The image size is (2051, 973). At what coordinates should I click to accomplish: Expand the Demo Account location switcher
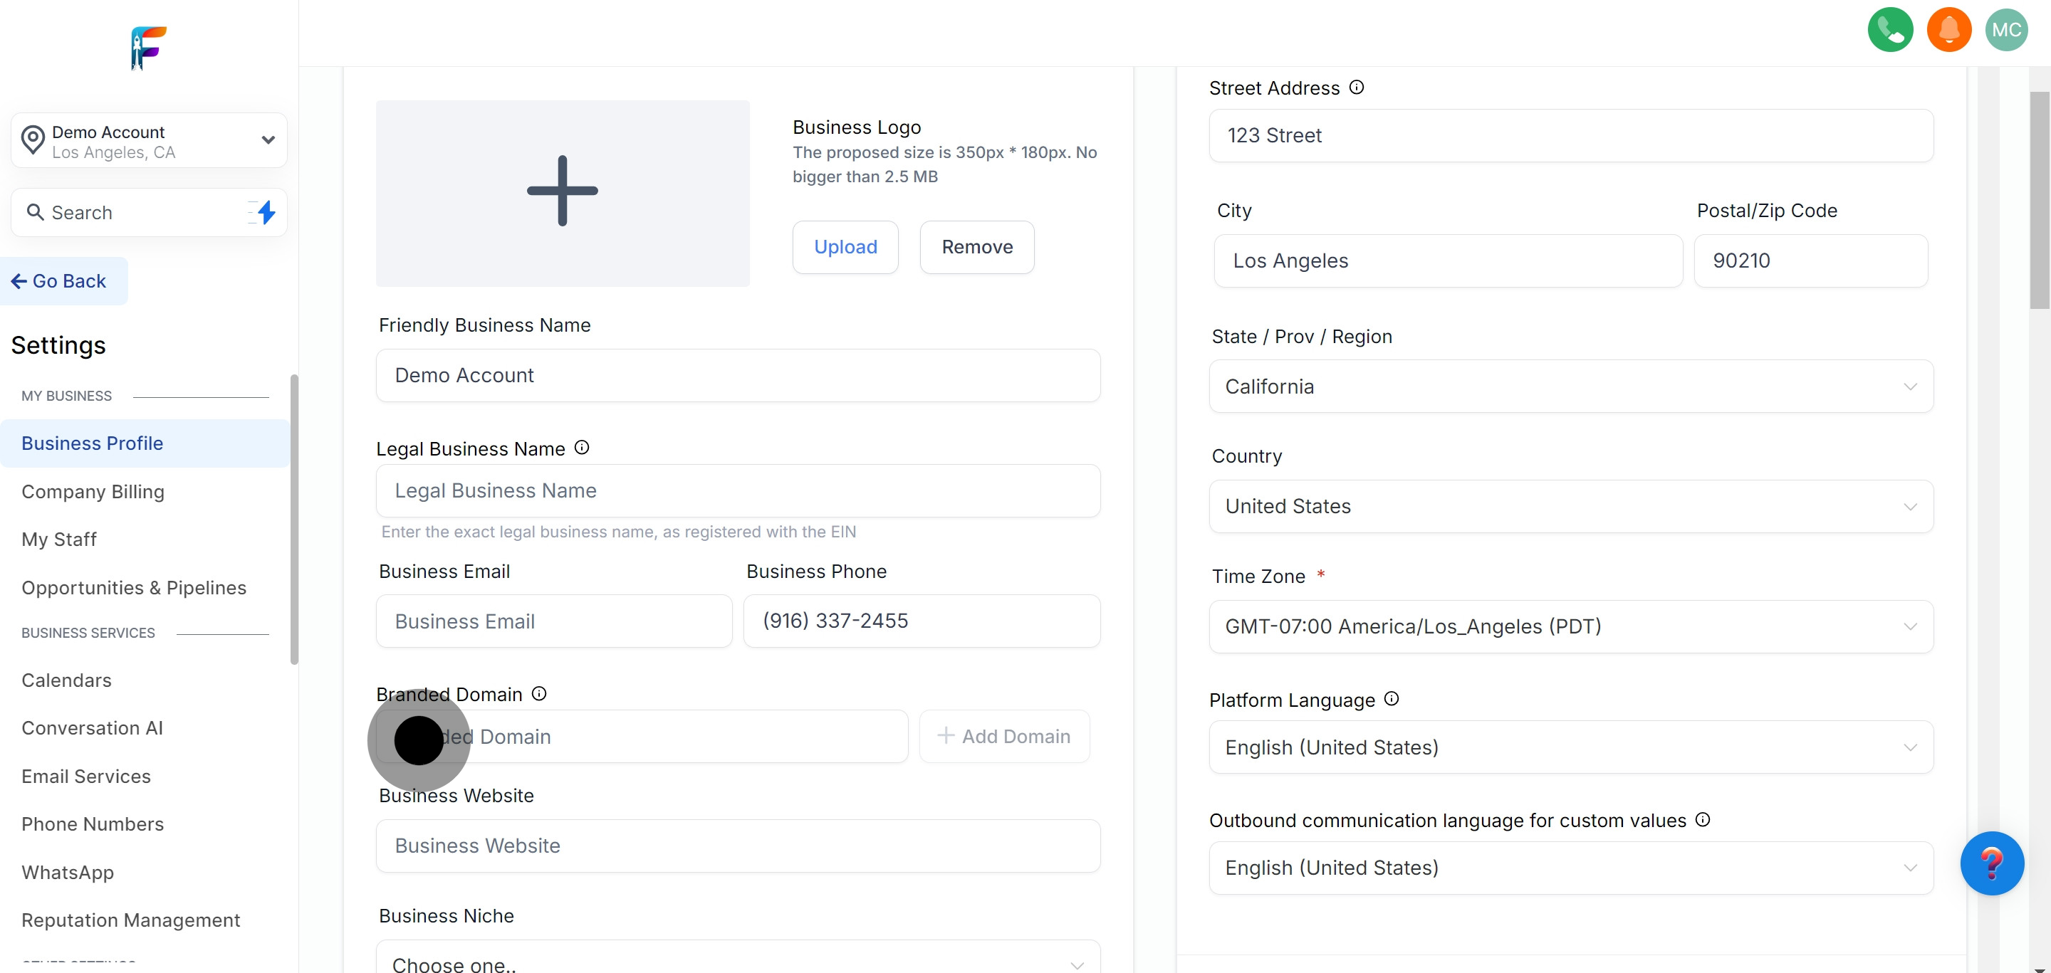[x=149, y=141]
